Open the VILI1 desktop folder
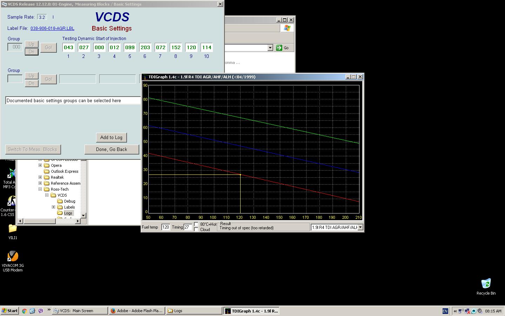Viewport: 505px width, 316px height. pos(13,229)
